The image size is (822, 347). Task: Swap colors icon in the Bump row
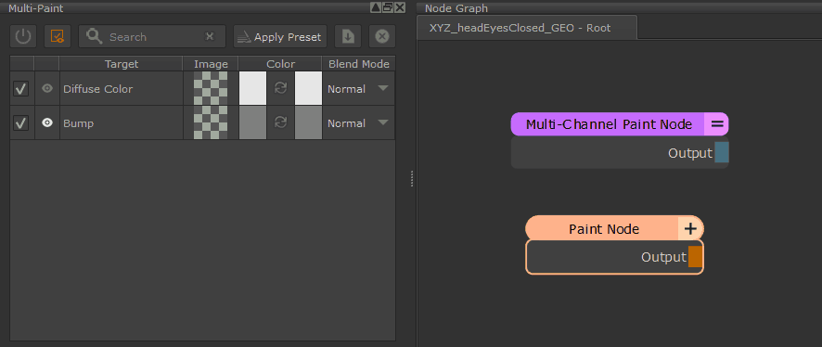point(281,122)
